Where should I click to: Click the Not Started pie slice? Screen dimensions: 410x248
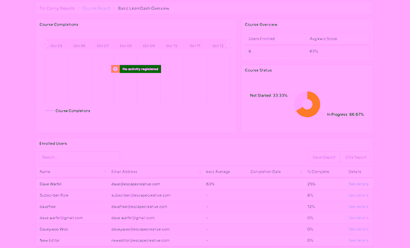click(x=299, y=101)
